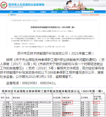This screenshot has height=117, width=106.
Task: Select the date cell 20201110
Action: (57, 105)
